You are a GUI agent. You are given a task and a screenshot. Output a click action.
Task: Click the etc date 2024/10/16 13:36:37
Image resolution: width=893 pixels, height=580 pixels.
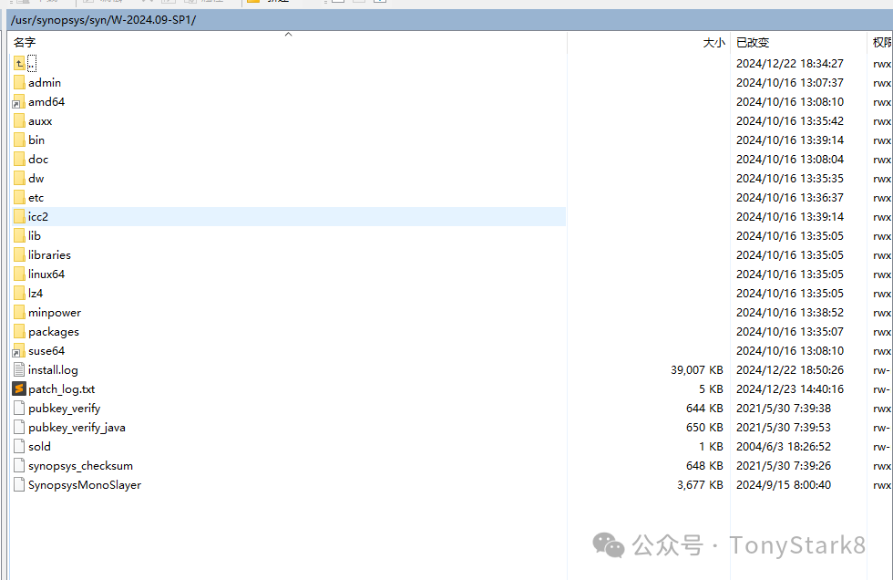pos(790,198)
